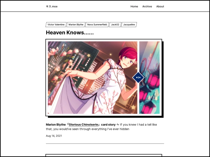Click the Aug 14, 2021 post date
Image resolution: width=210 pixels, height=157 pixels.
54,136
